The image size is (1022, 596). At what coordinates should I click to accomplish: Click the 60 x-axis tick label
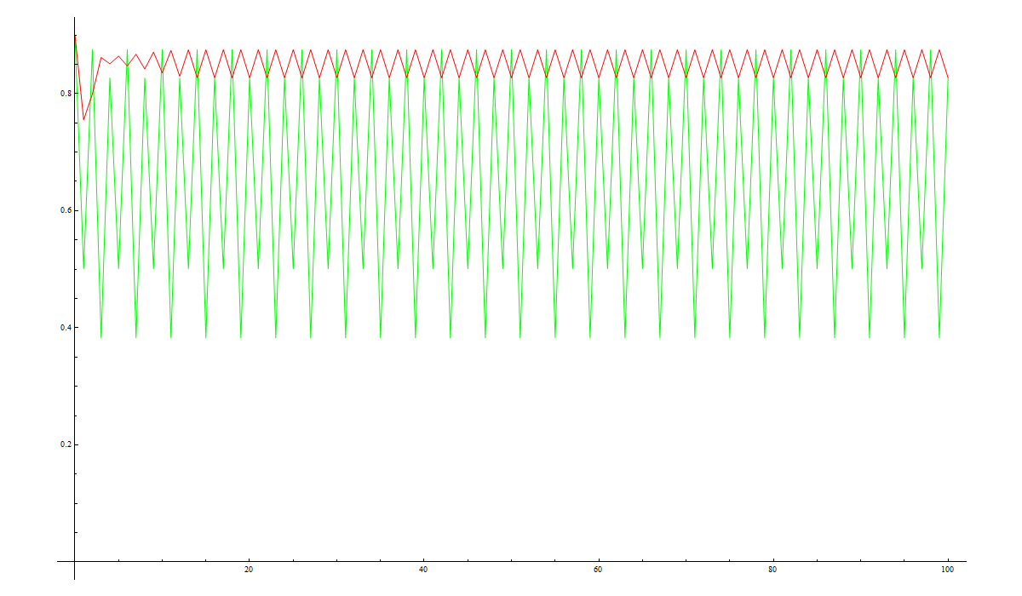598,570
